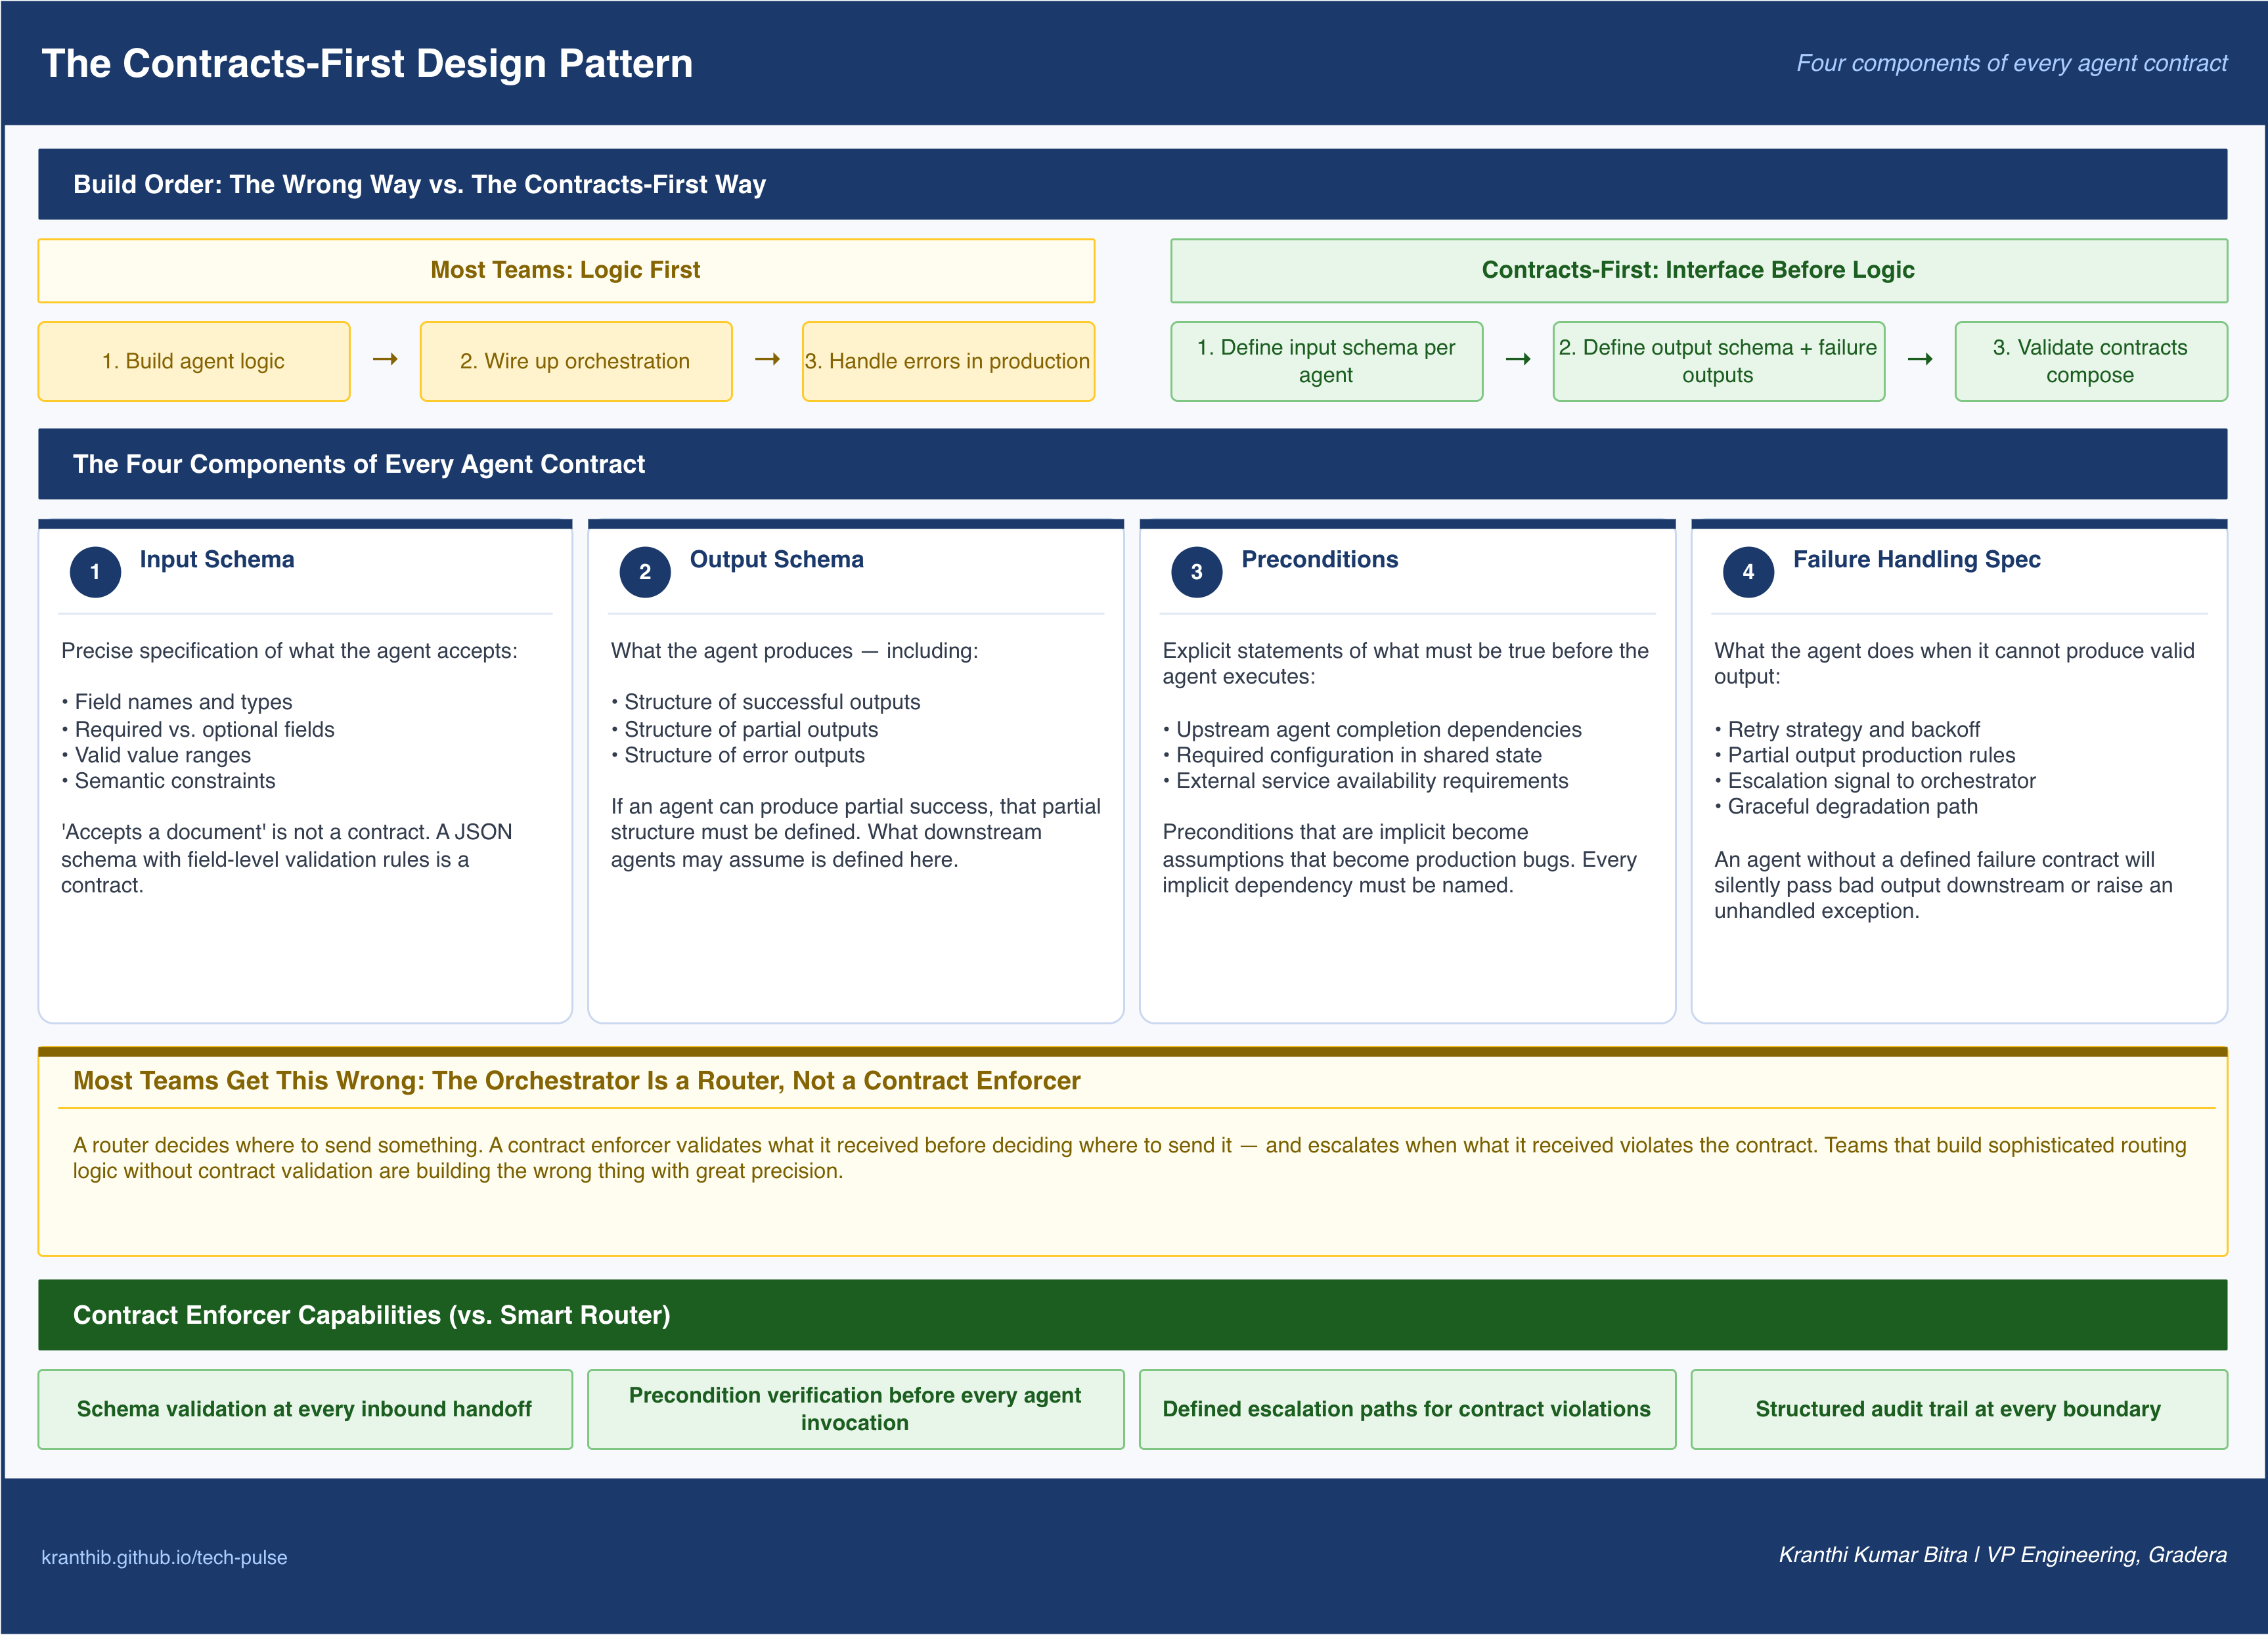This screenshot has height=1635, width=2268.
Task: Click 'Structure of error outputs' bullet
Action: pos(738,755)
